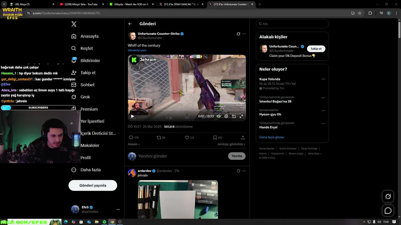Open Hande Erçel trend

coord(268,127)
